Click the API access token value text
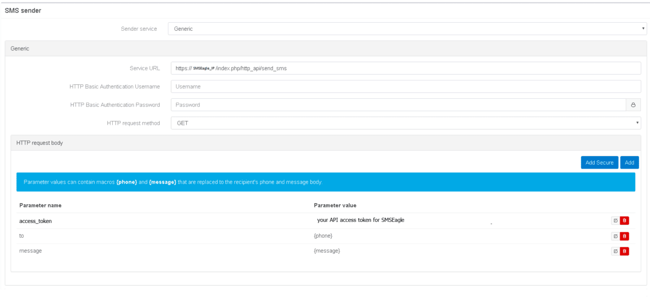 point(361,220)
